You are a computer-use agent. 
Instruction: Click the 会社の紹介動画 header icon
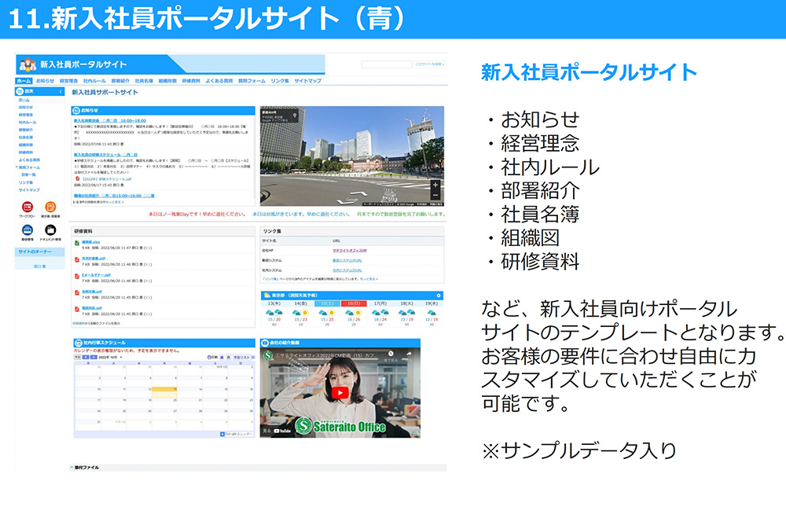(265, 343)
